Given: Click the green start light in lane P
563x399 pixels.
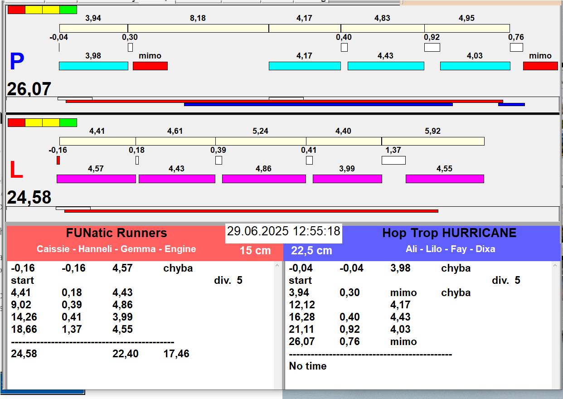Looking at the screenshot, I should coord(68,10).
